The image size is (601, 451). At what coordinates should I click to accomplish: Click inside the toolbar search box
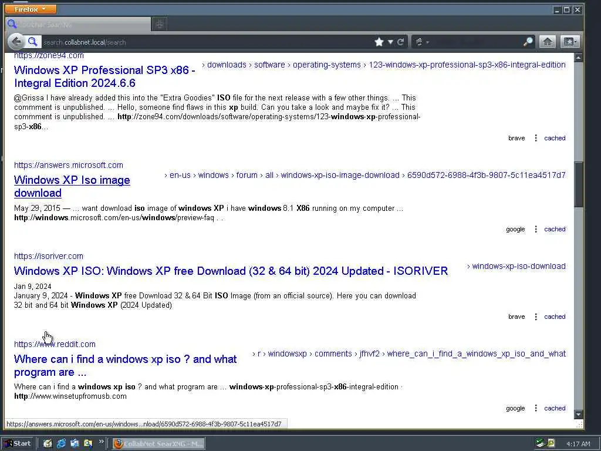pos(476,42)
